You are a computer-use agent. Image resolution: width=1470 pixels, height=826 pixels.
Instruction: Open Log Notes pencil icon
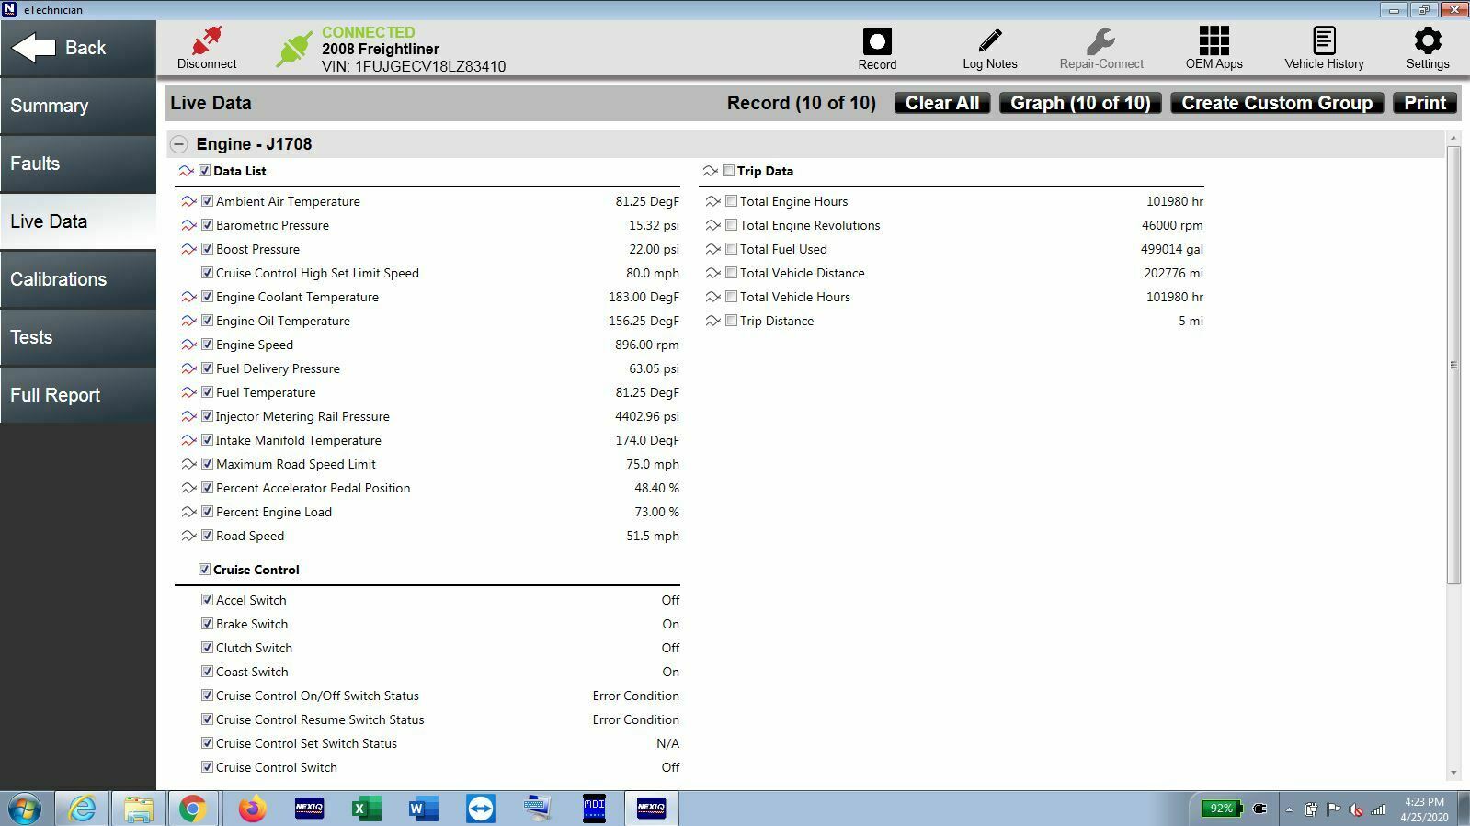click(990, 40)
